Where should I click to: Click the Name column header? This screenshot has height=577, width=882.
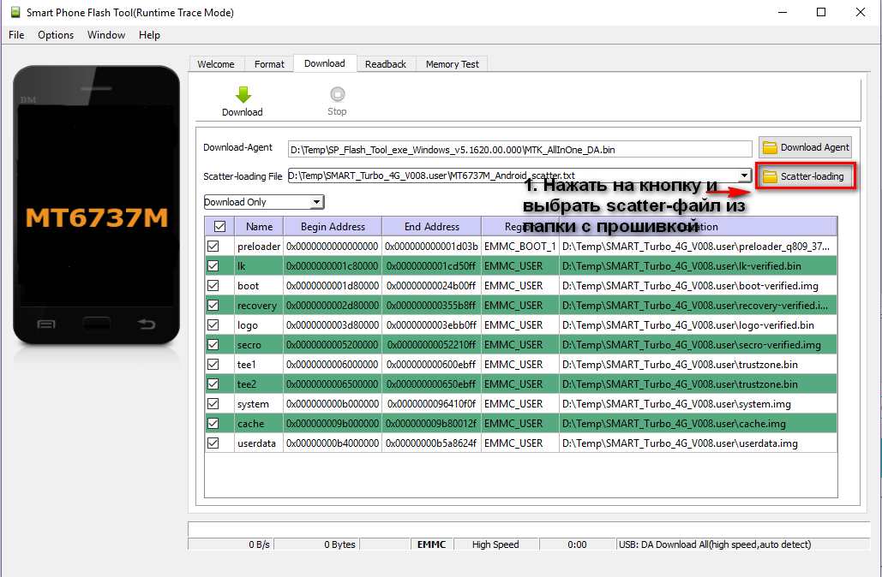259,226
